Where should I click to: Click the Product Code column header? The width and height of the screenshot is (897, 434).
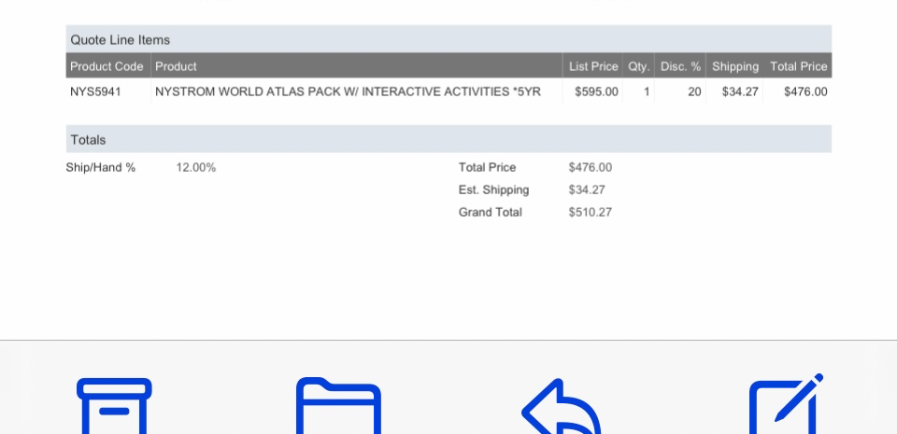(x=107, y=66)
